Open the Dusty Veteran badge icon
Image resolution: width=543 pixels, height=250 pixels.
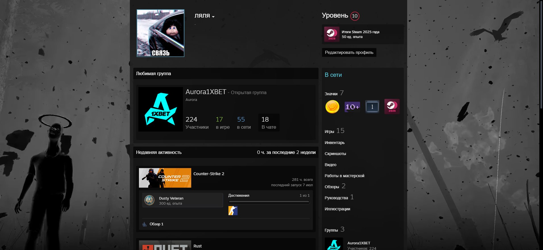click(x=149, y=200)
